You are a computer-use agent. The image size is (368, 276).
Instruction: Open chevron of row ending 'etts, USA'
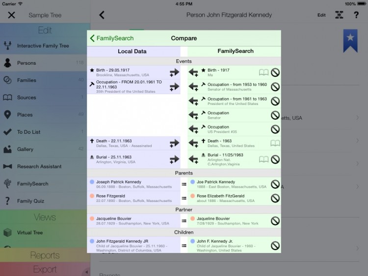[357, 118]
